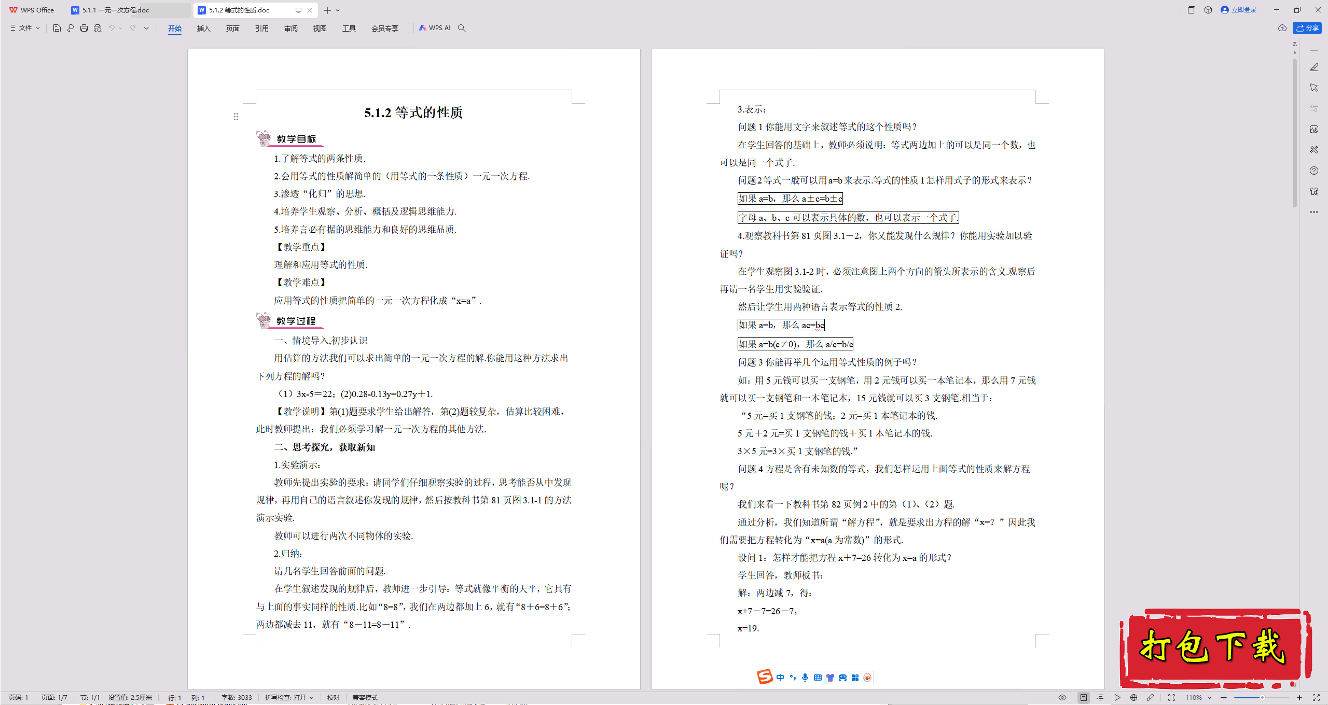
Task: Open the style shirt-leaf icon in sidebar
Action: (x=1314, y=129)
